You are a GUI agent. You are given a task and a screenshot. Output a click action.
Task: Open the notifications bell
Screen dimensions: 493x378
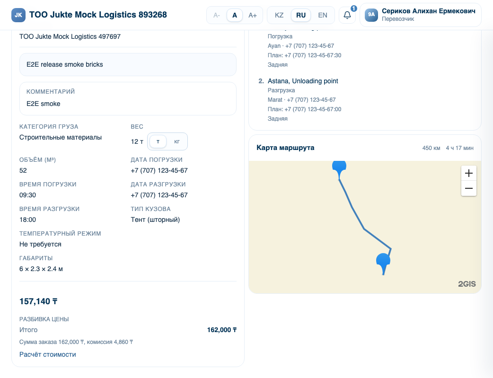tap(347, 15)
